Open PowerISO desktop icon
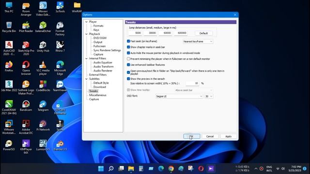Image resolution: width=310 pixels, height=174 pixels. (9, 145)
